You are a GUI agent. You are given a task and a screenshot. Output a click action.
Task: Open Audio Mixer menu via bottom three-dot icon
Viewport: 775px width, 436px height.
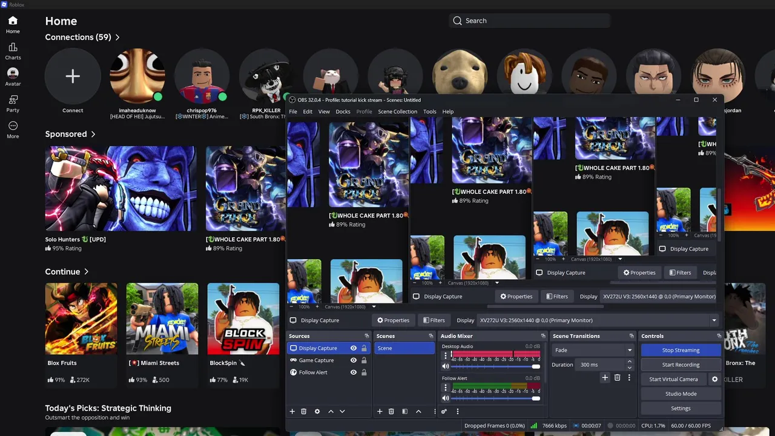pyautogui.click(x=457, y=411)
